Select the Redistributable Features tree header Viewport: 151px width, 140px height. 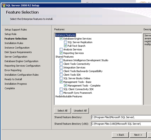coord(69,96)
